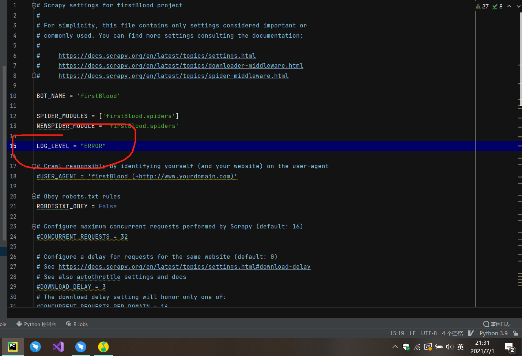The height and width of the screenshot is (356, 522).
Task: Collapse the header comment fold at line 1
Action: coord(34,5)
